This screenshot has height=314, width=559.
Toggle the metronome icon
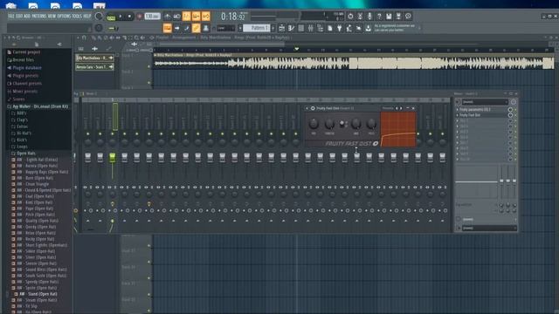(x=167, y=16)
